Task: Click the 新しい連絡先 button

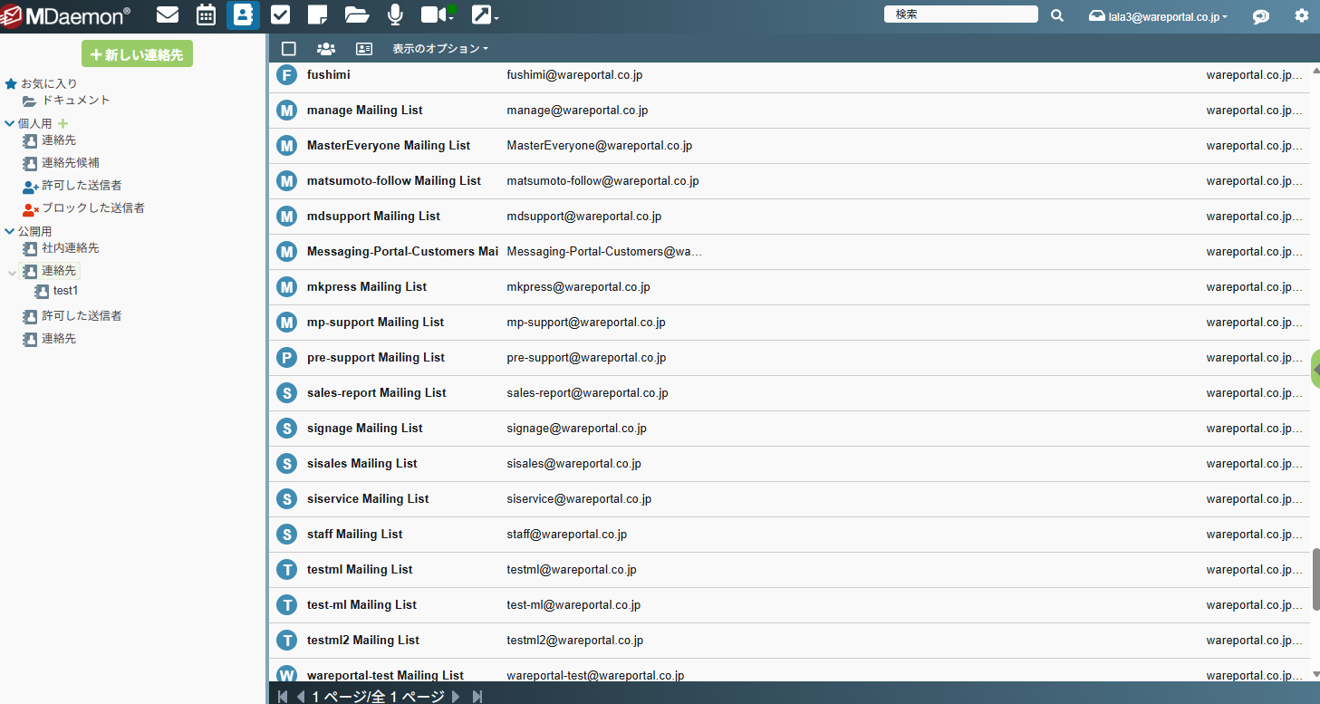Action: [x=137, y=54]
